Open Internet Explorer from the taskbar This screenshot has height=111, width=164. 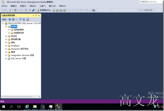coord(27,107)
